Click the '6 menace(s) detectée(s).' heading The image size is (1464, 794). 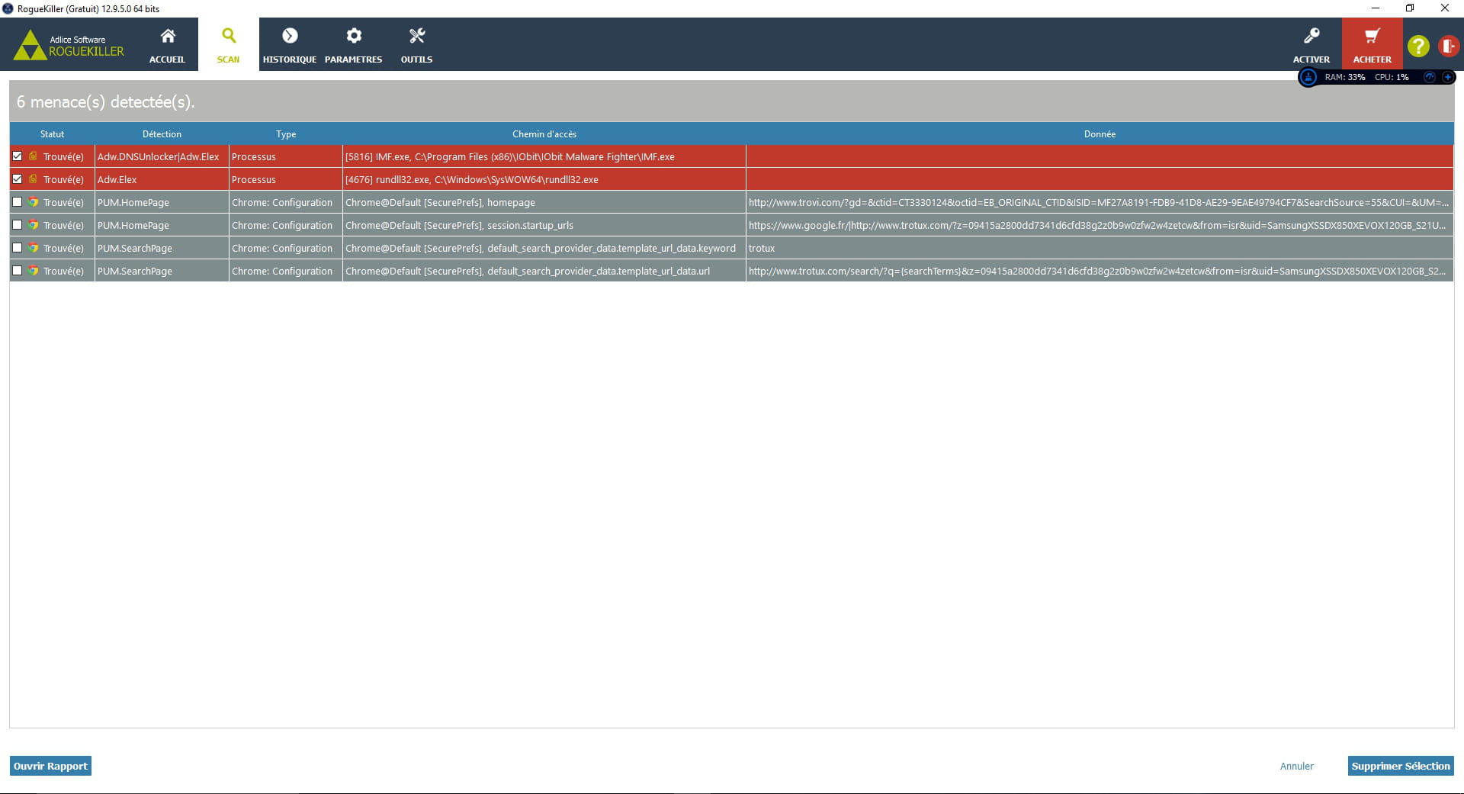tap(106, 101)
